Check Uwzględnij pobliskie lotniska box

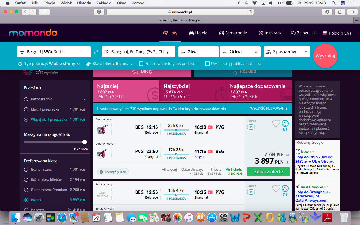click(208, 64)
